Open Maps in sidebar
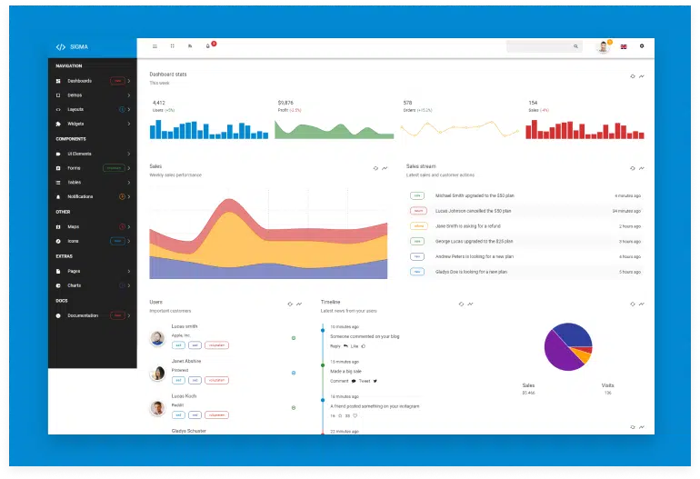 coord(93,227)
